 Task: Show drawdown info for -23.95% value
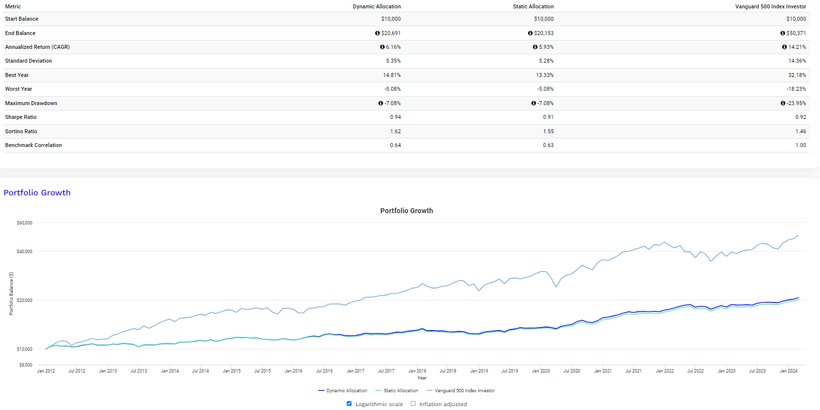pyautogui.click(x=783, y=103)
